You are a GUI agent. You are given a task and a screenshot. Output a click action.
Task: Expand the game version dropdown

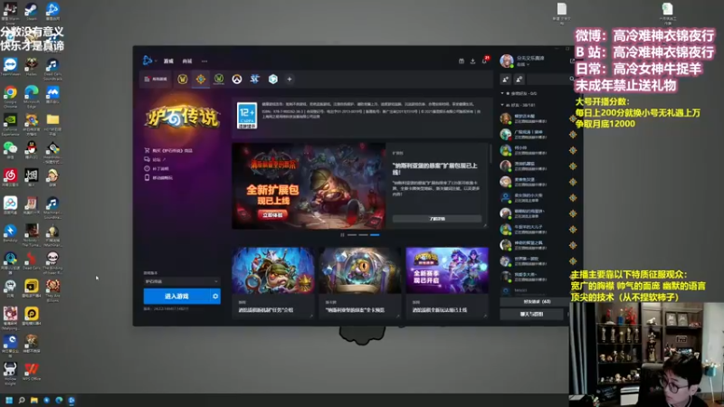(182, 281)
